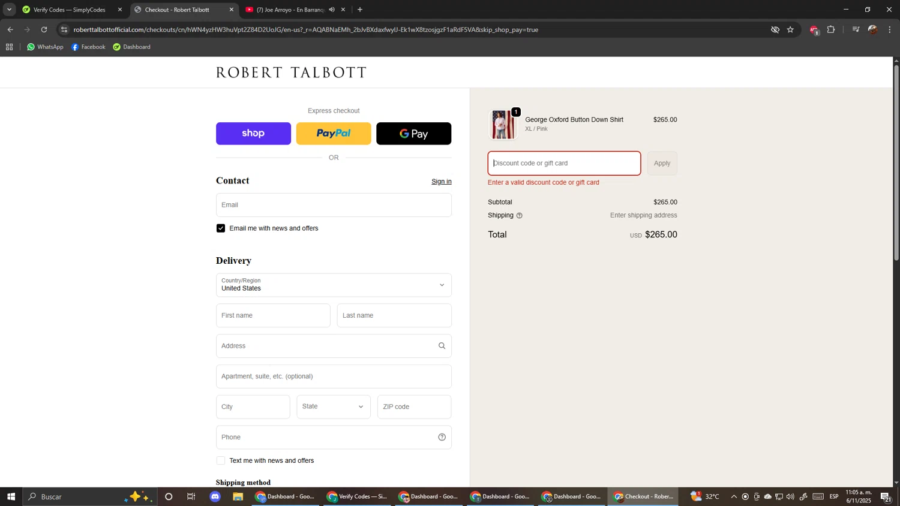Click the Last name field
Viewport: 900px width, 506px height.
[x=394, y=315]
